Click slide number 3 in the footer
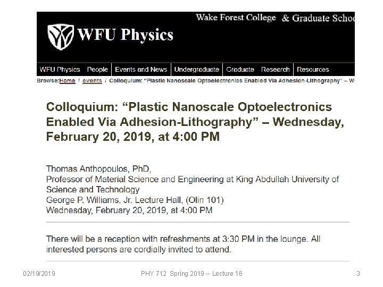This screenshot has width=383, height=287. pyautogui.click(x=358, y=273)
